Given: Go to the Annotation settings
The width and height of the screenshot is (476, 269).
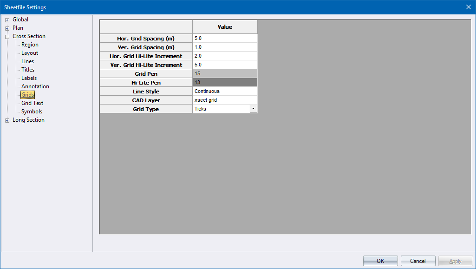Looking at the screenshot, I should click(35, 86).
